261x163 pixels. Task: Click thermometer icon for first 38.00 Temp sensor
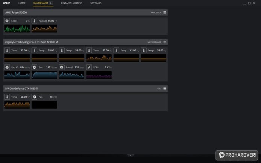[62, 51]
